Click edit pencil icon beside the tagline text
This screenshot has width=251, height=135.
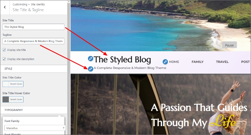point(90,69)
